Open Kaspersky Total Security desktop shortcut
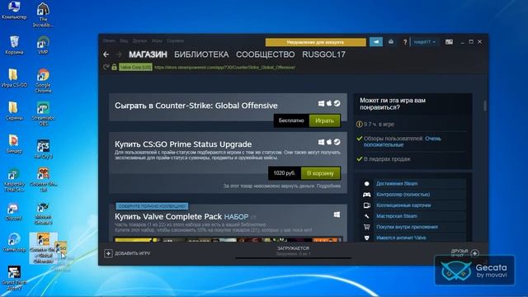Image resolution: width=528 pixels, height=297 pixels. click(x=14, y=180)
